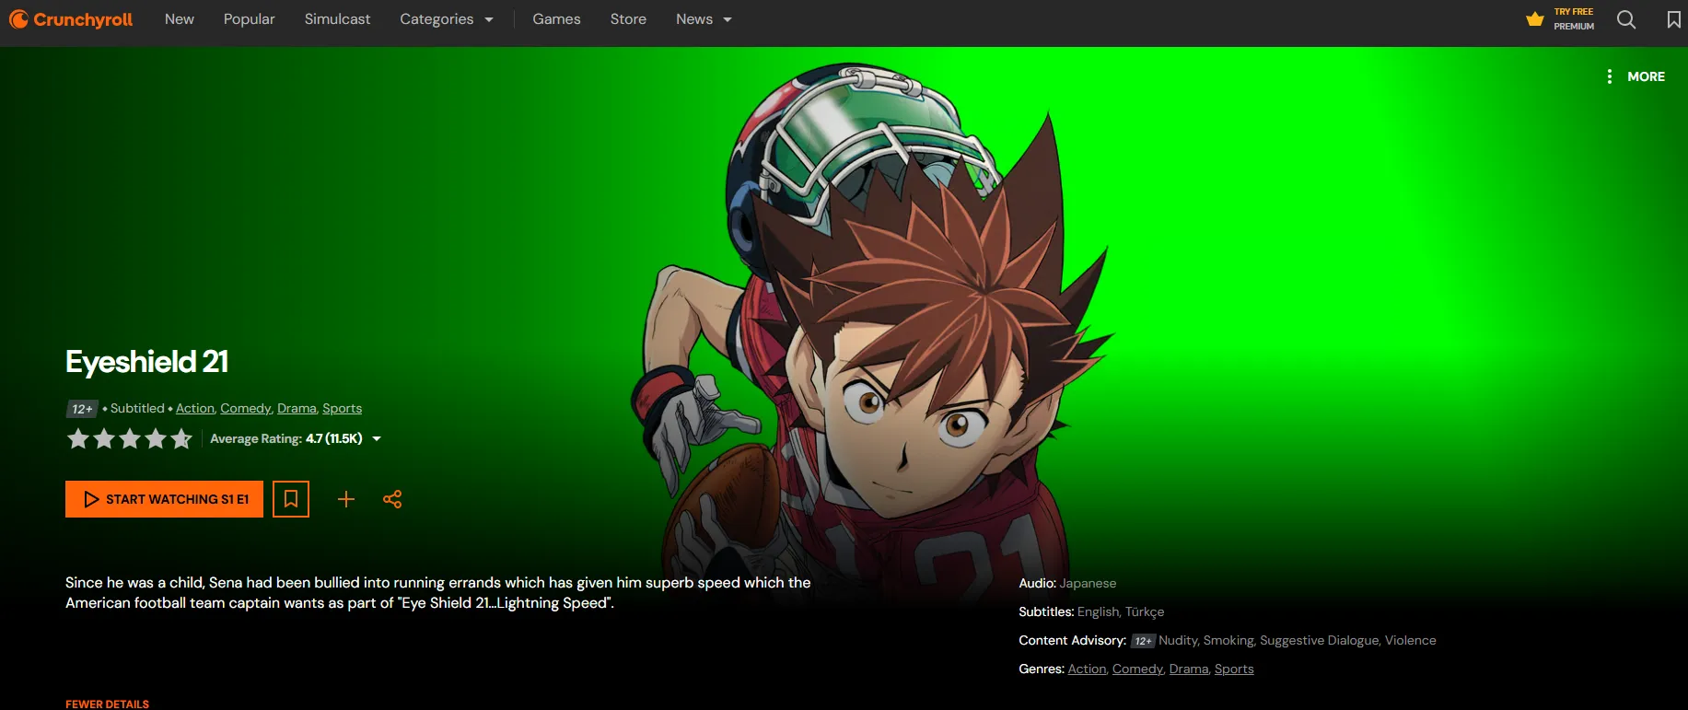Click the Crunchyroll logo in header
This screenshot has width=1688, height=710.
[x=71, y=19]
